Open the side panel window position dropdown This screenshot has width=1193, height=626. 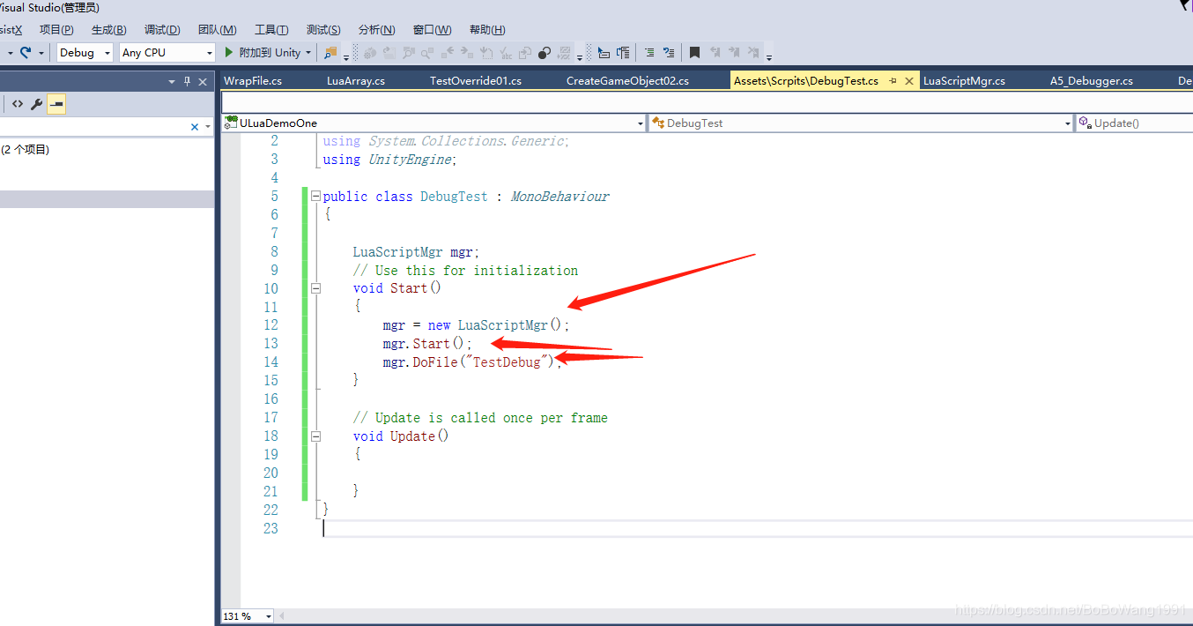172,81
